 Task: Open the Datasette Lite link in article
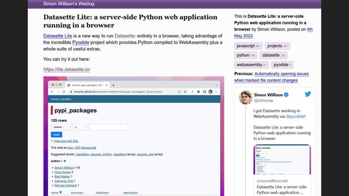(x=58, y=36)
